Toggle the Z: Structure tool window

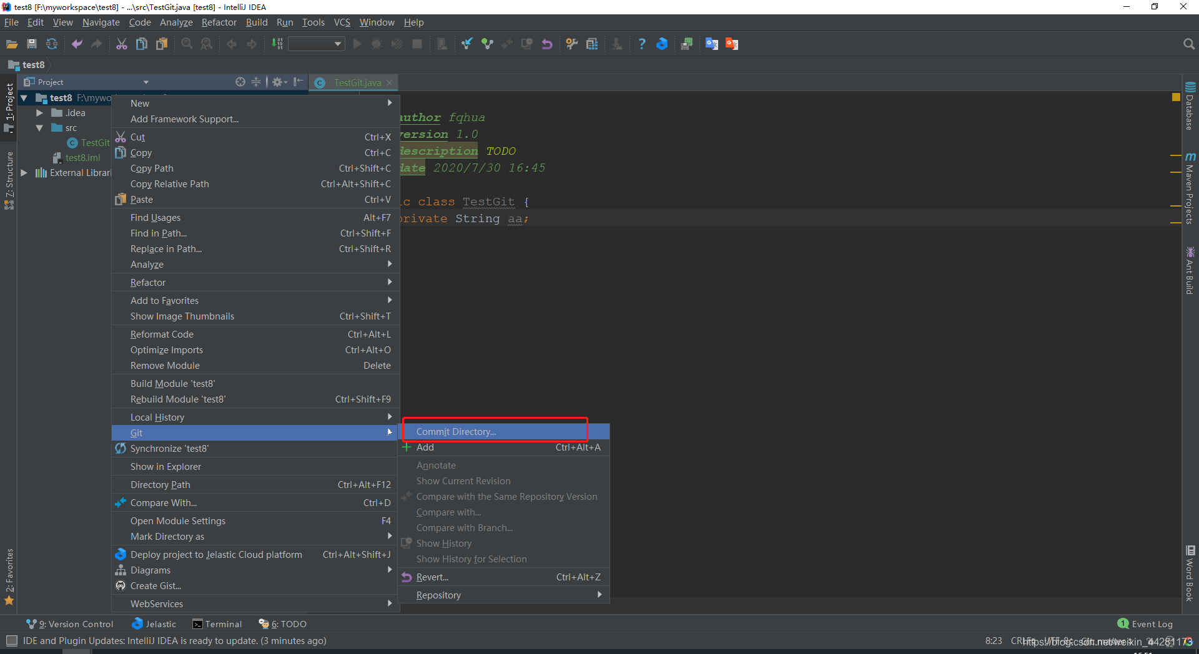tap(9, 181)
